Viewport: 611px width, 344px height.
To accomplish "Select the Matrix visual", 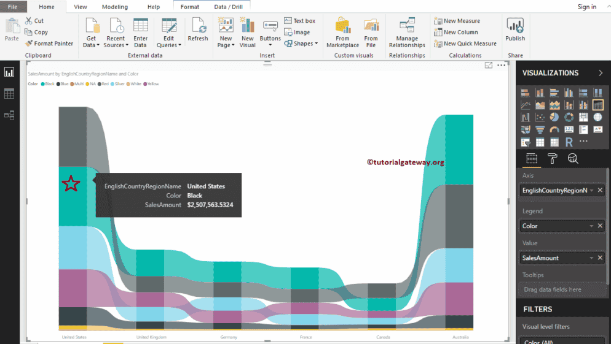I will pyautogui.click(x=554, y=142).
